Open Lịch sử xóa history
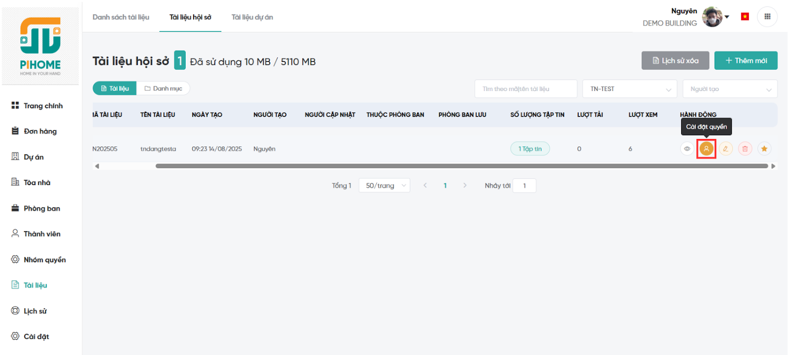The width and height of the screenshot is (788, 355). click(x=675, y=60)
